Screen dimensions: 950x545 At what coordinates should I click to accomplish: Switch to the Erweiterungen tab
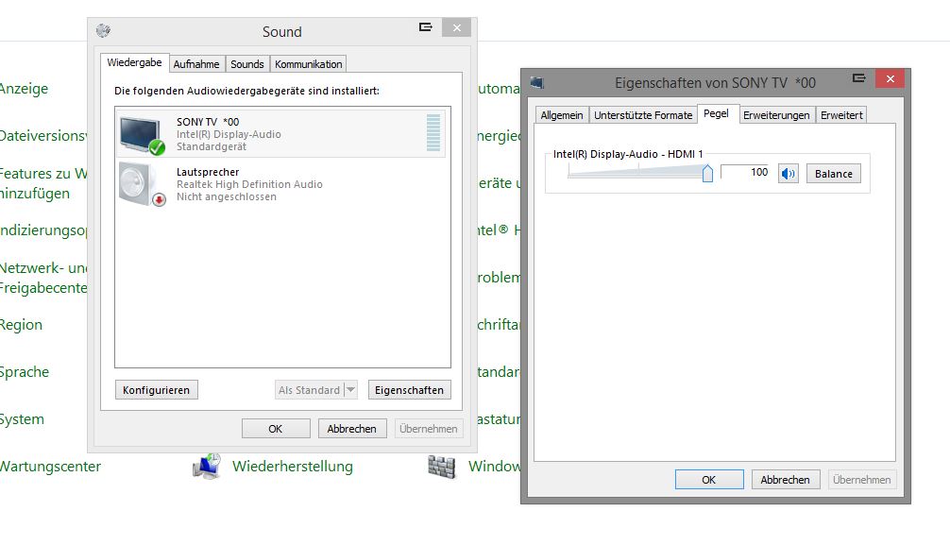(x=776, y=115)
